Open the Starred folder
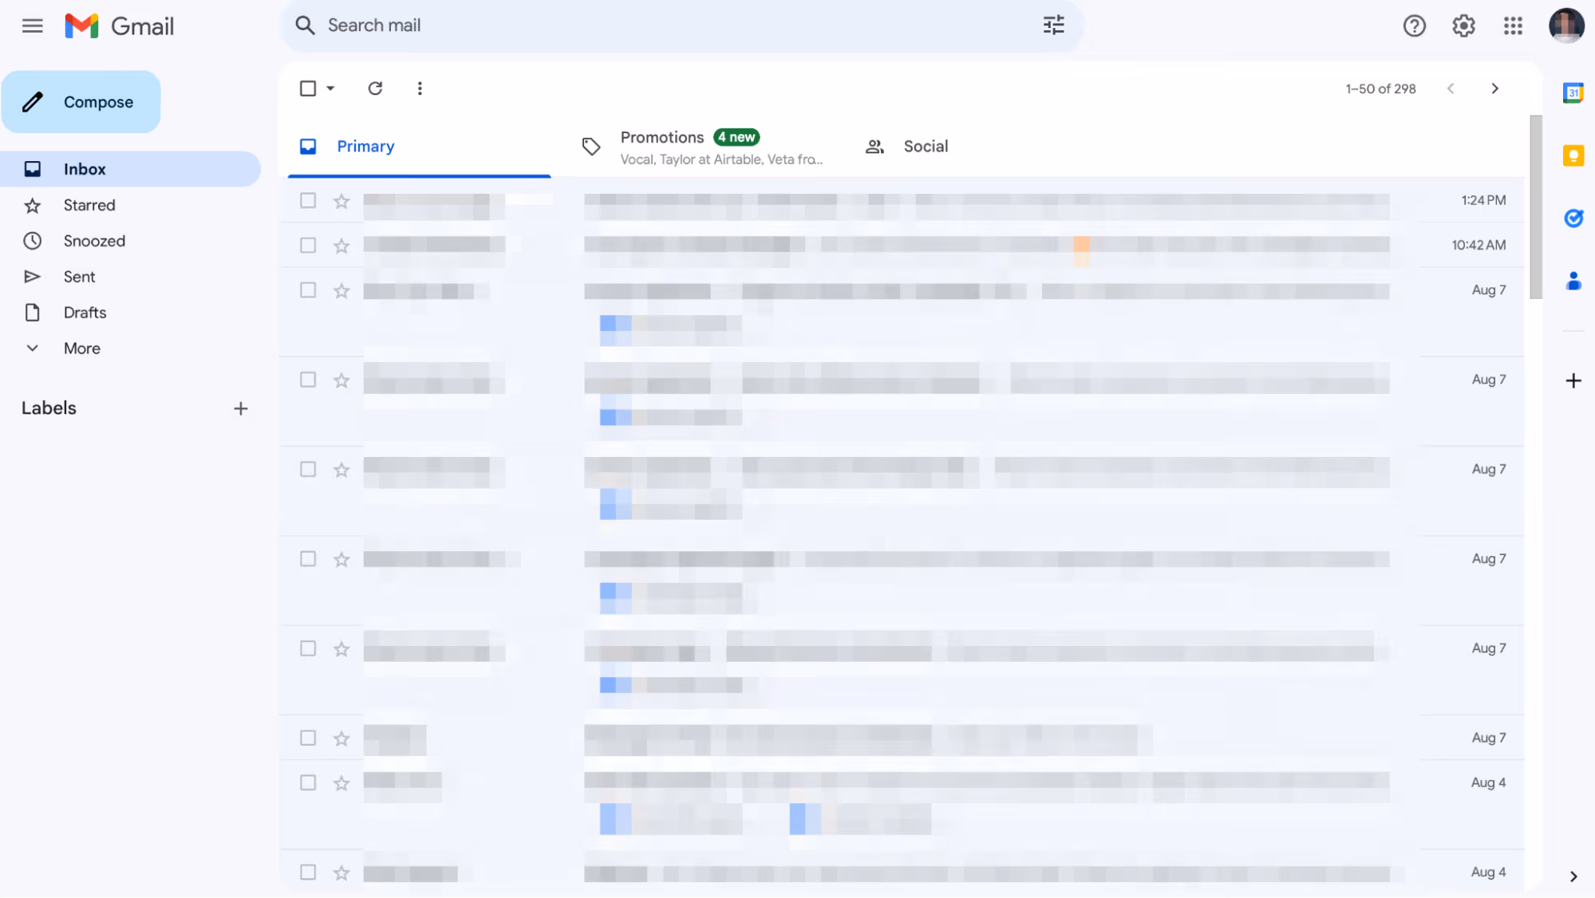 click(x=89, y=206)
